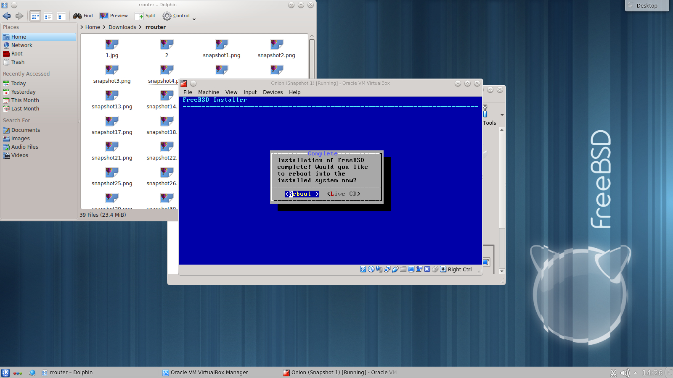673x378 pixels.
Task: Select snapshot25.png file
Action: 112,177
